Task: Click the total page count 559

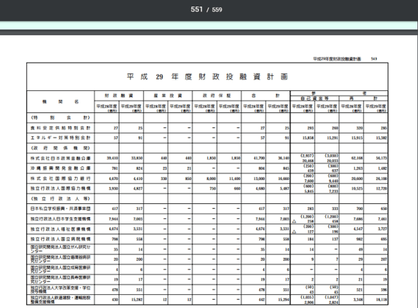Action: [x=217, y=10]
